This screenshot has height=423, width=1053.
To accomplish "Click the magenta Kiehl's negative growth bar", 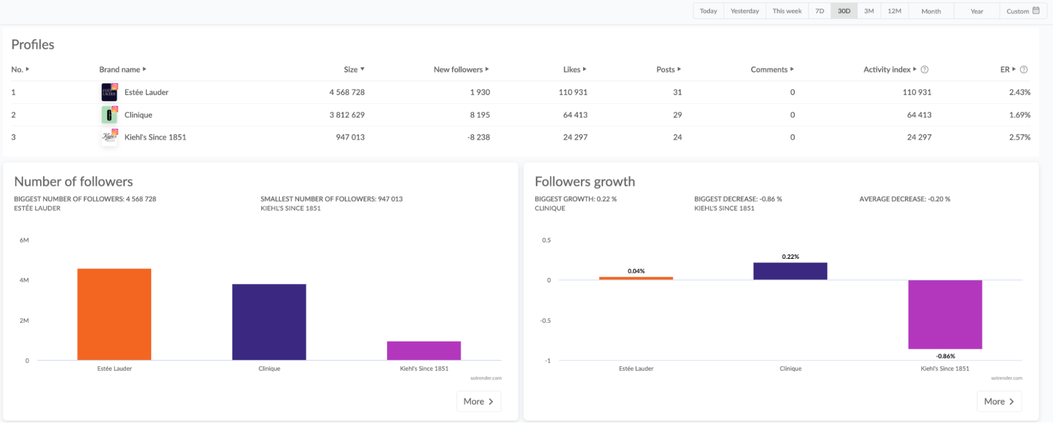I will coord(945,314).
